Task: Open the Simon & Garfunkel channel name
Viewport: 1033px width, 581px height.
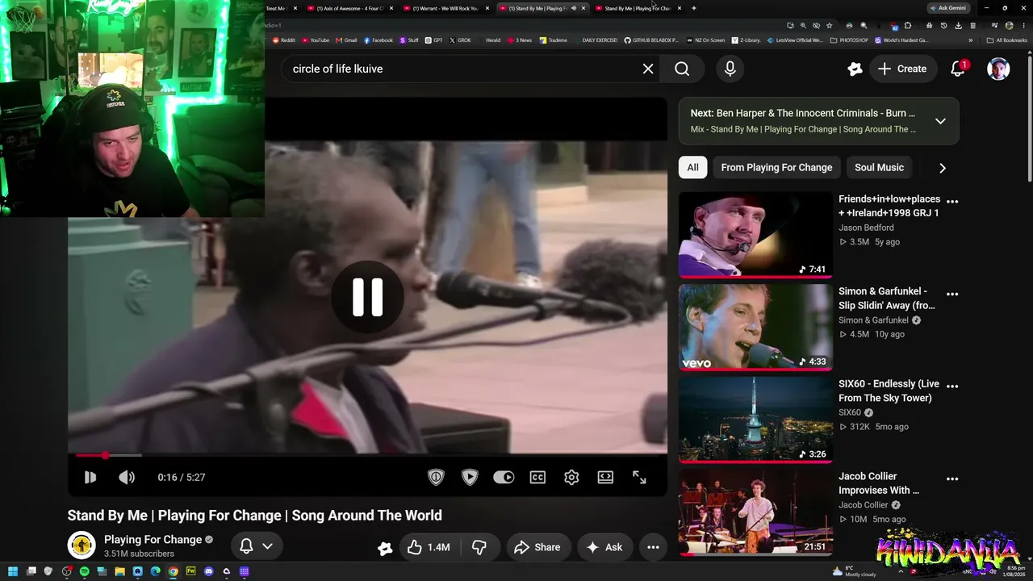Action: 873,320
